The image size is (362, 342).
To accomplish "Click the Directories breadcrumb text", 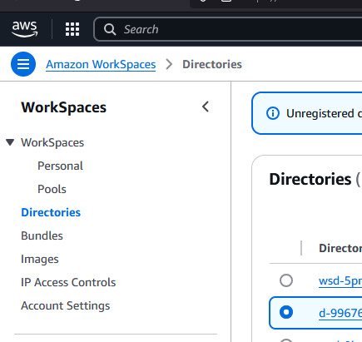I will click(212, 64).
